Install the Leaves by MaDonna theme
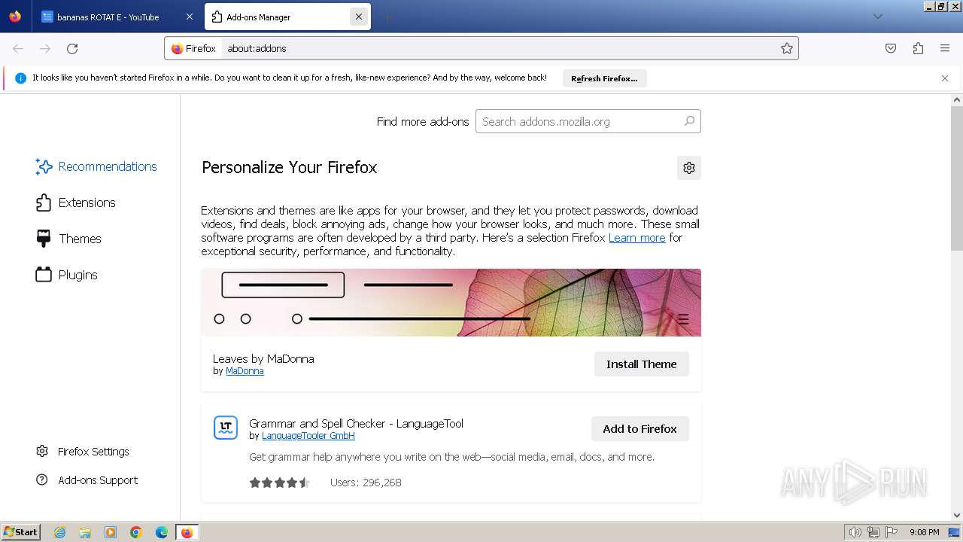963x542 pixels. [642, 364]
